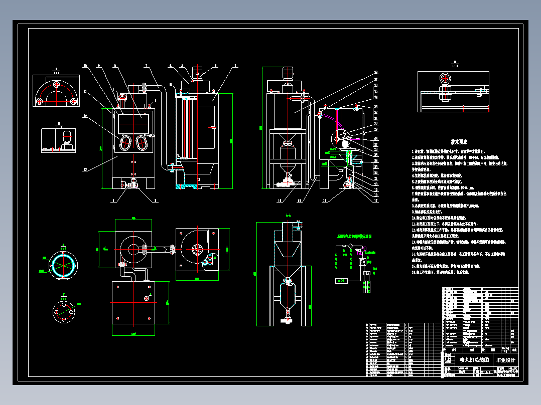Click the motor atop the dust collector front view

tap(197, 74)
